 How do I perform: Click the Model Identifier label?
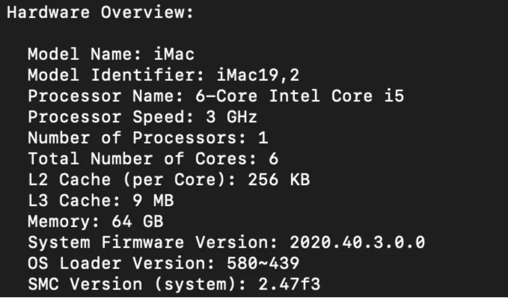(116, 75)
